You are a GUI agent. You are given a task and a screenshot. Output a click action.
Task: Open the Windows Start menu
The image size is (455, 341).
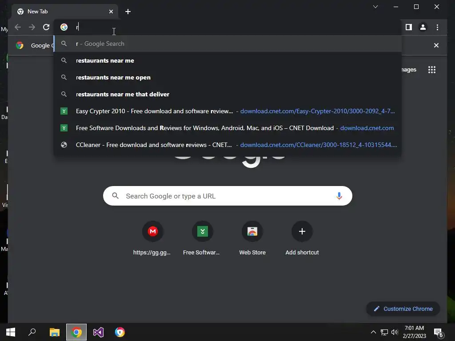click(x=11, y=332)
